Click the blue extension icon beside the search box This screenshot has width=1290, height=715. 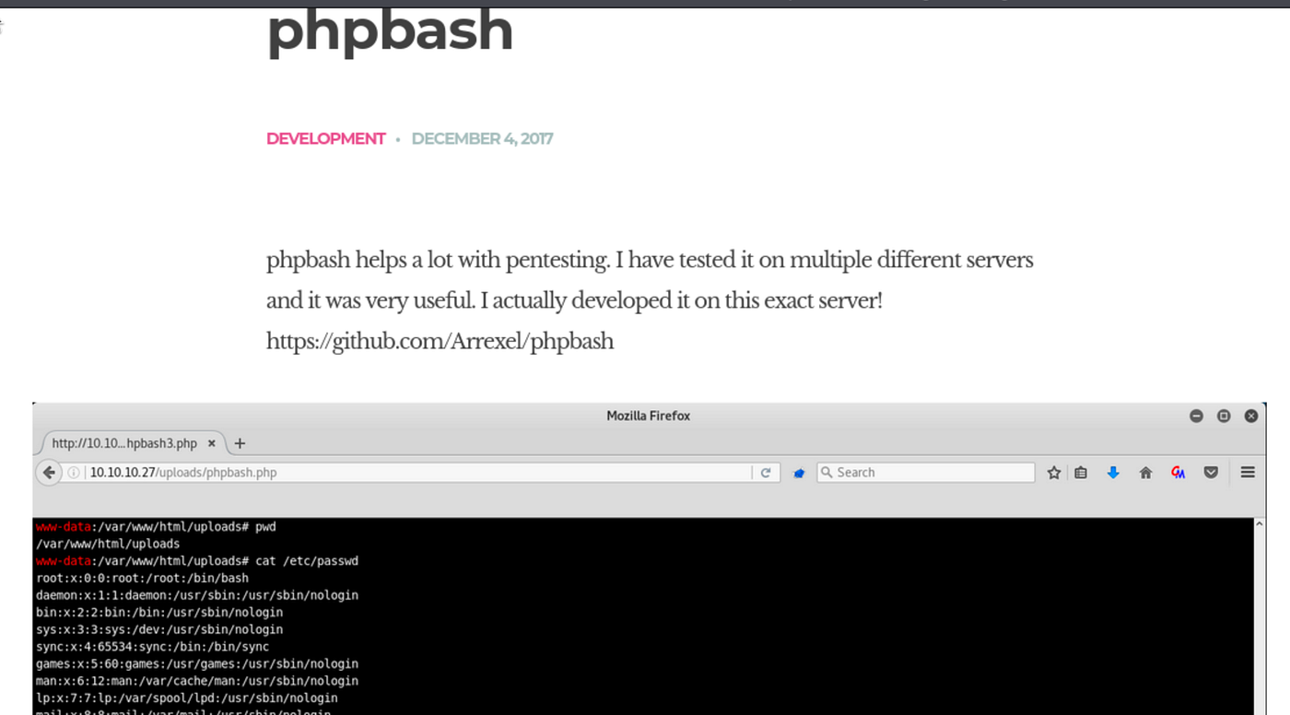(799, 473)
